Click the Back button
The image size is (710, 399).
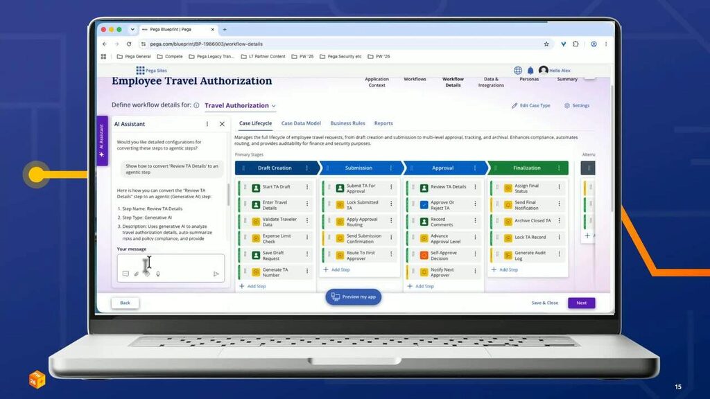(125, 303)
